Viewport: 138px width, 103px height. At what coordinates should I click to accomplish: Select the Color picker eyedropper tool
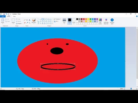click(27, 23)
